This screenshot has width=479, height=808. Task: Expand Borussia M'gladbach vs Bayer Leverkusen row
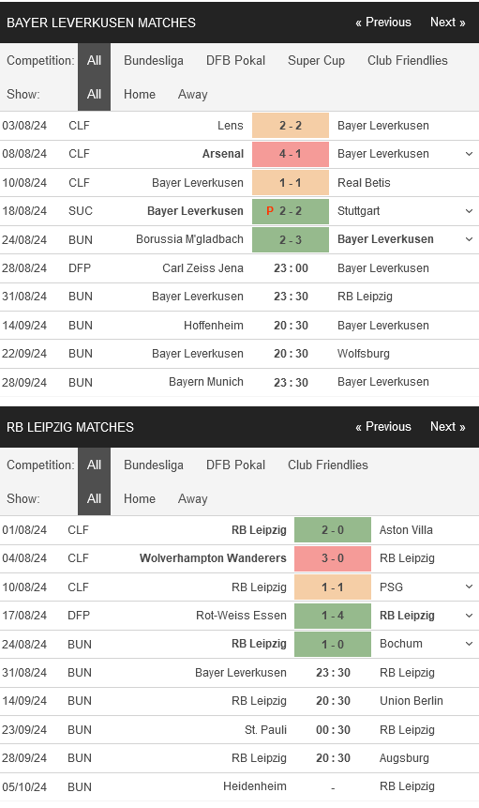coord(469,239)
